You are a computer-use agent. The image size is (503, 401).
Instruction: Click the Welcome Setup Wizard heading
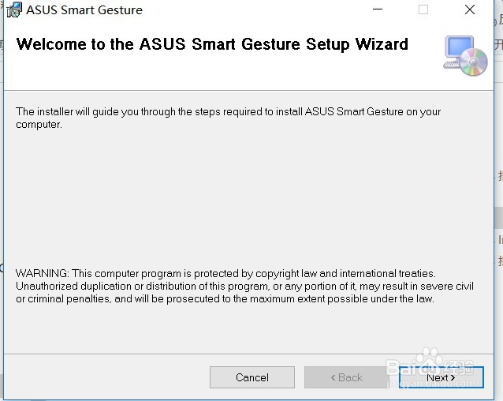coord(212,44)
